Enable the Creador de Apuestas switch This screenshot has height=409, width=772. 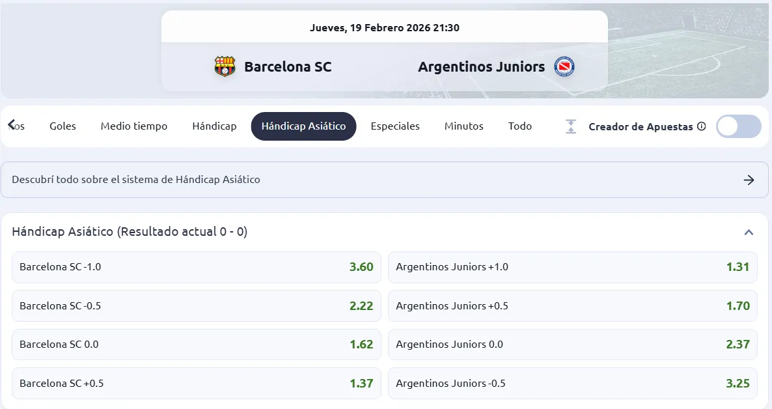738,126
